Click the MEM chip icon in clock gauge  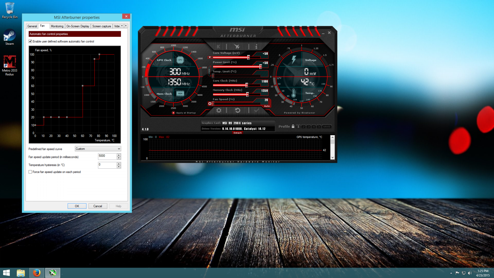(x=180, y=93)
